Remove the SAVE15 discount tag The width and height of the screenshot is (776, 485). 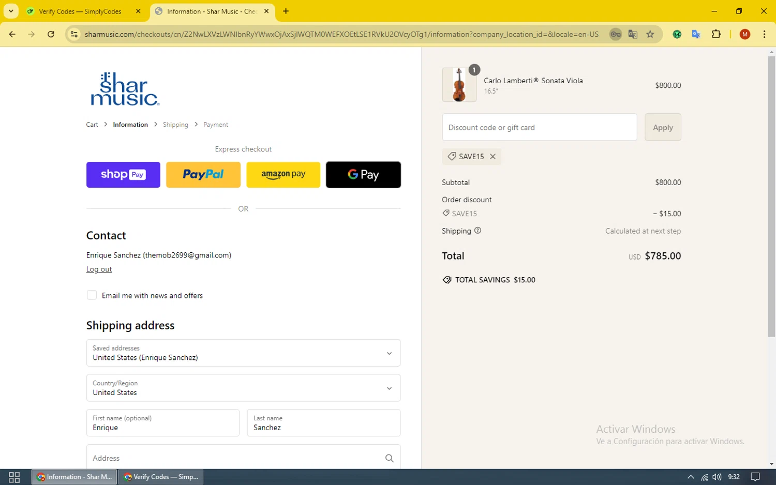(x=493, y=157)
